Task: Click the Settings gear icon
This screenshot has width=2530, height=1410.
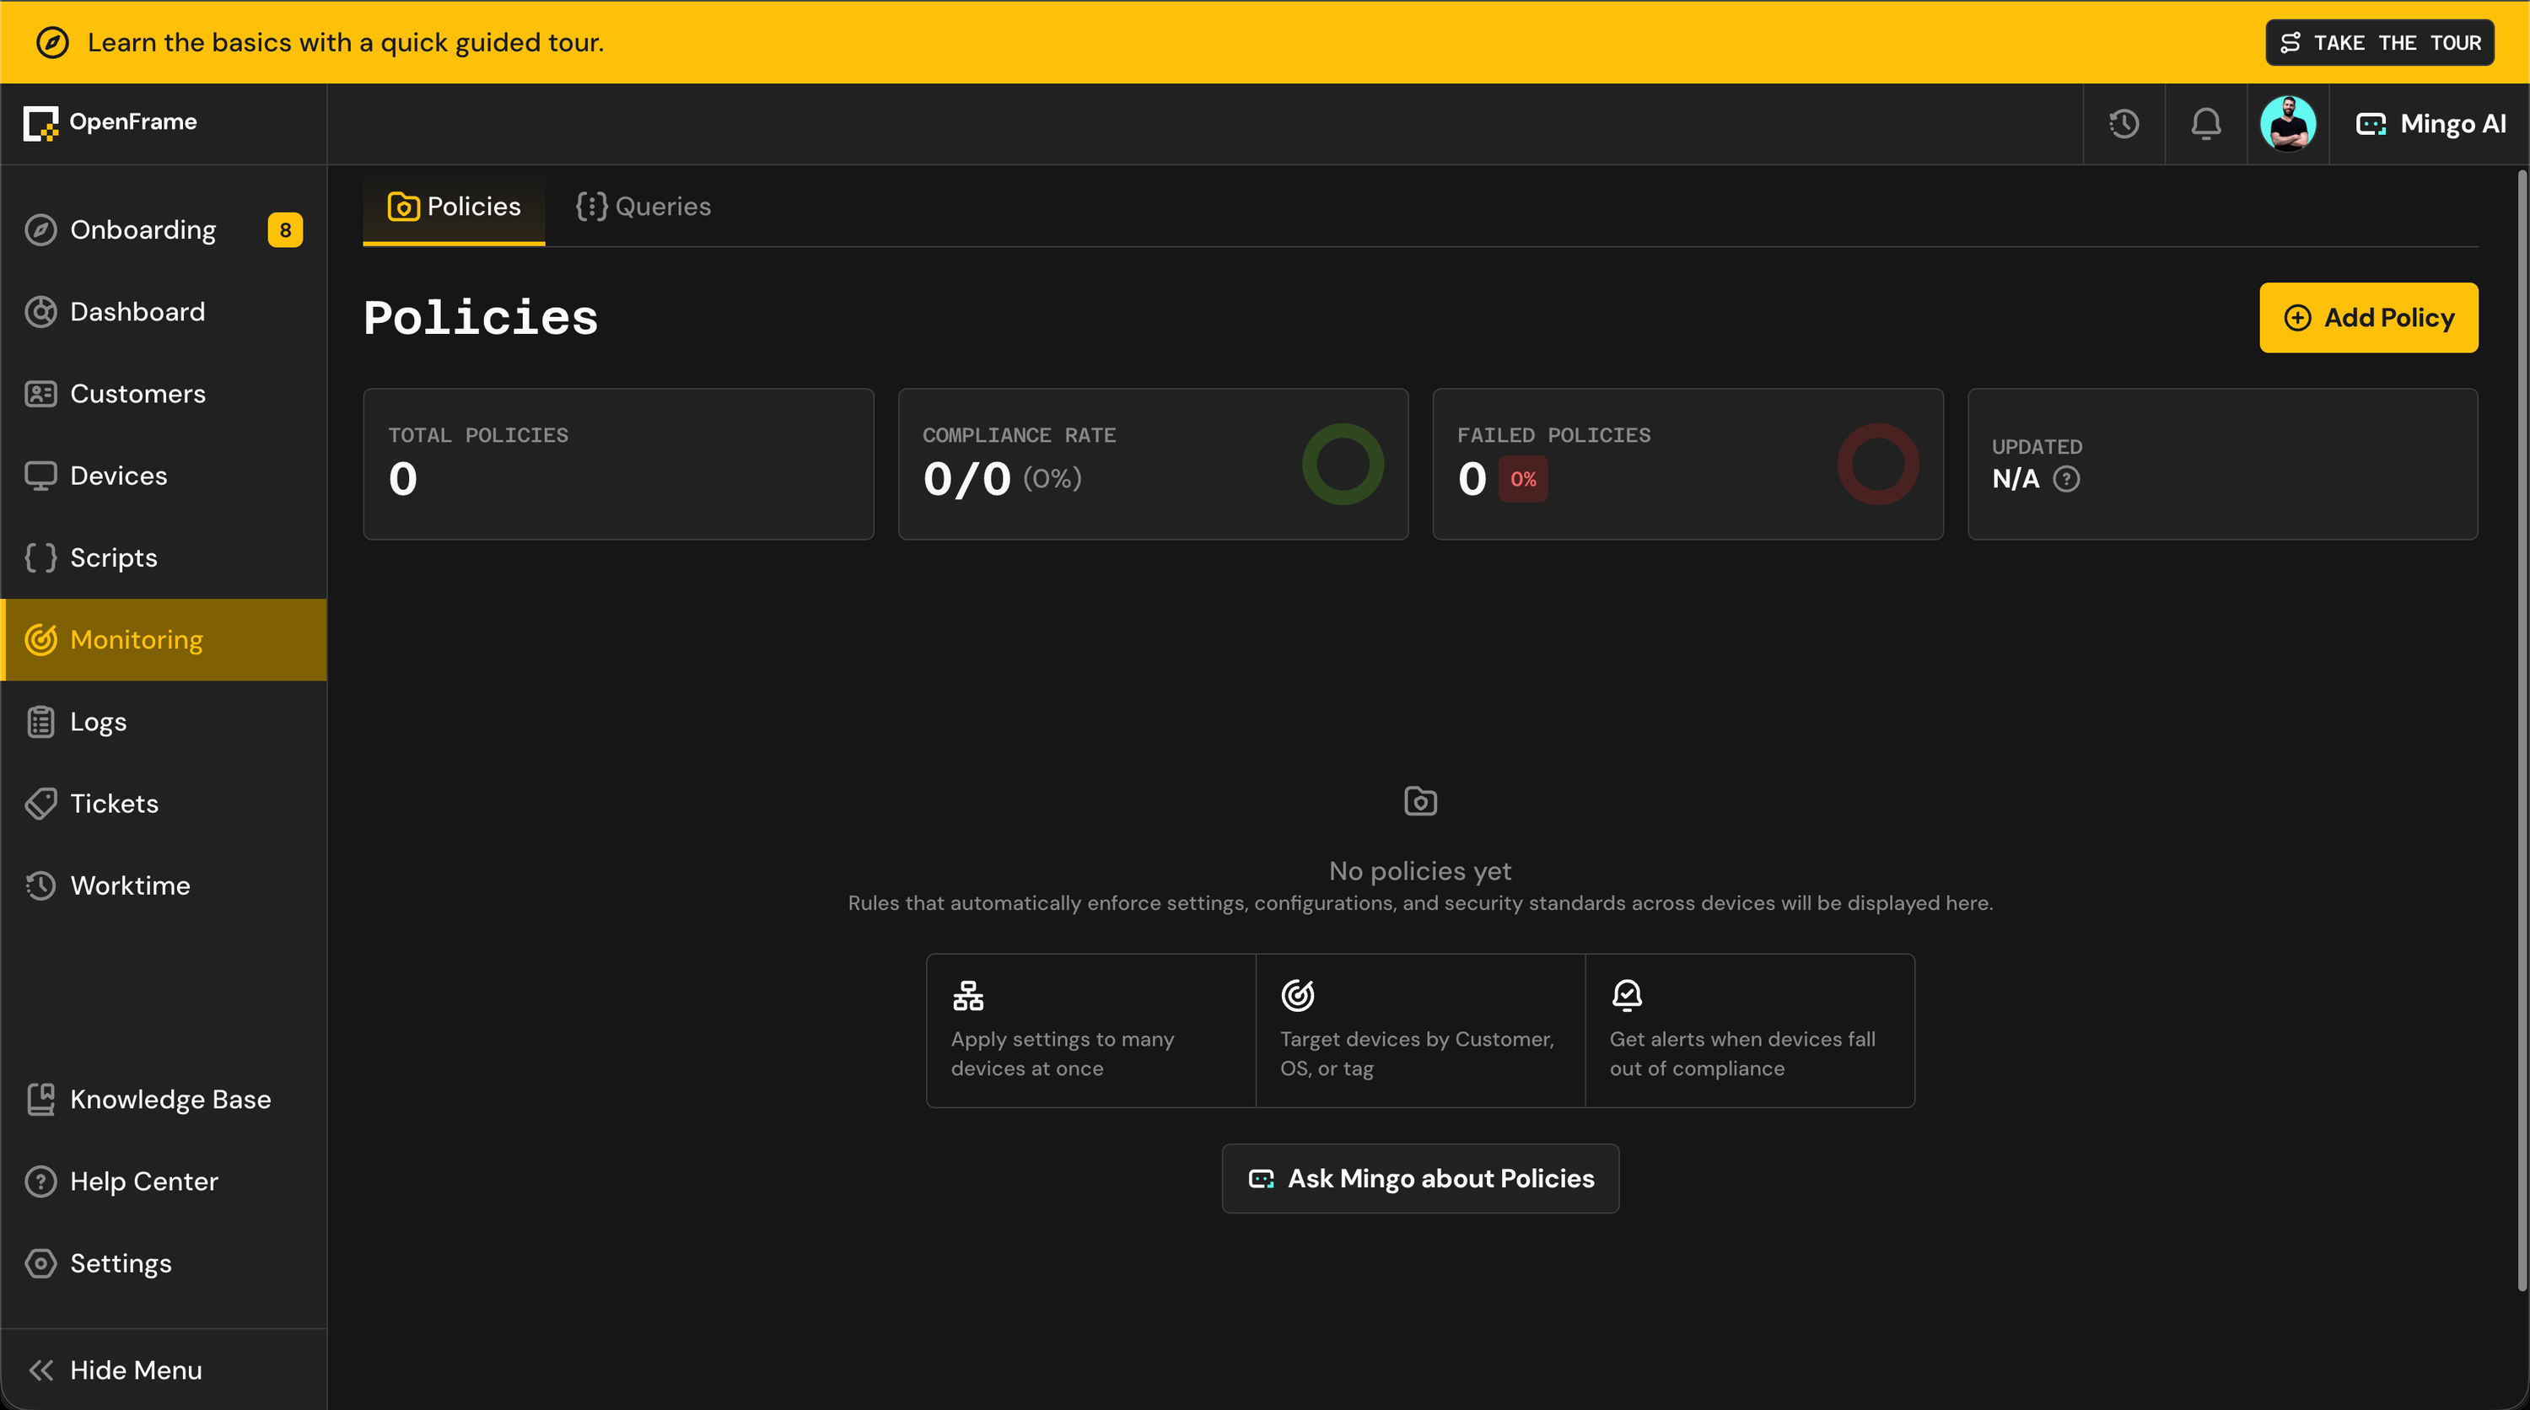Action: pyautogui.click(x=40, y=1264)
